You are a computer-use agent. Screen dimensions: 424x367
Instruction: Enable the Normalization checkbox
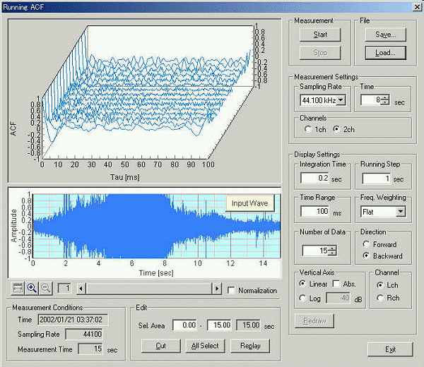coord(231,290)
